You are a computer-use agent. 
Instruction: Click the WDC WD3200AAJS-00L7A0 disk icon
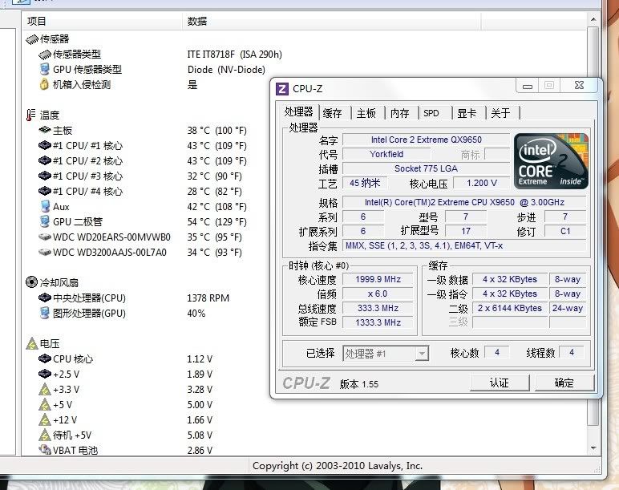pos(45,252)
